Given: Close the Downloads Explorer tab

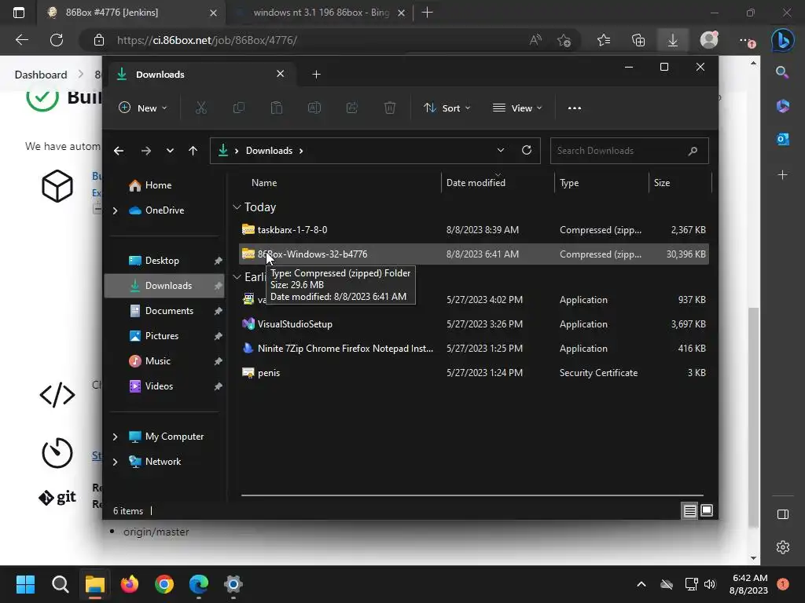Looking at the screenshot, I should pyautogui.click(x=281, y=74).
